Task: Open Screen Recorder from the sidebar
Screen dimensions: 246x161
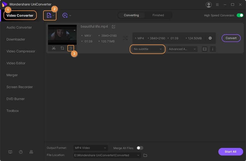Action: 20,87
